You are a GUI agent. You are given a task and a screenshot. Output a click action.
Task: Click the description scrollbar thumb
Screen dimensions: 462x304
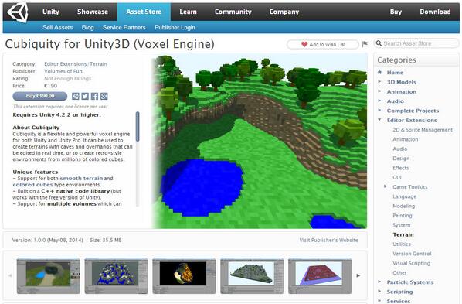(x=138, y=126)
